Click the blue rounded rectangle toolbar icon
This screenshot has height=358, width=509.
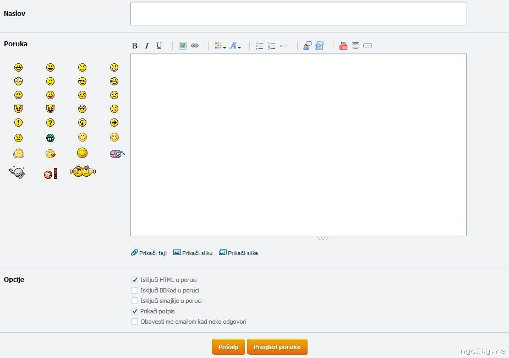(x=368, y=46)
